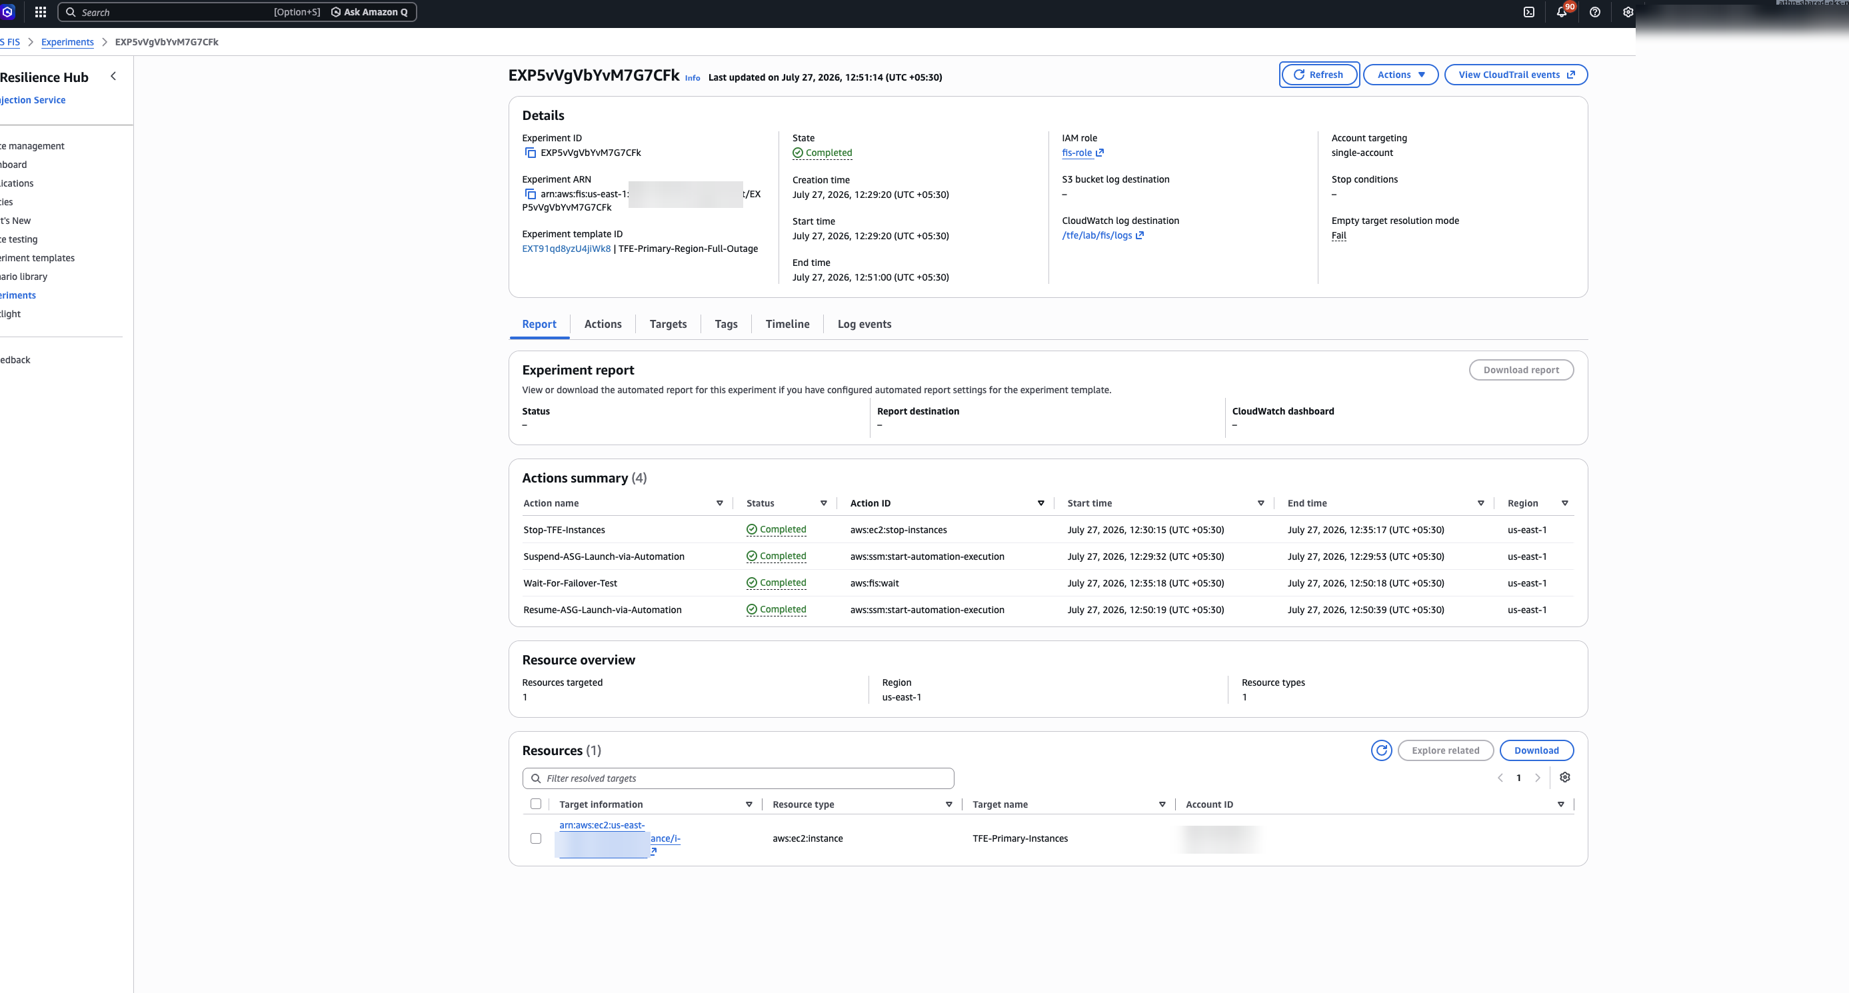Go to next Resources page
The height and width of the screenshot is (993, 1849).
(x=1538, y=778)
